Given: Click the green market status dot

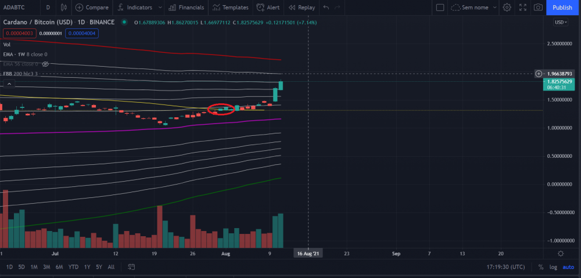Looking at the screenshot, I should pos(124,22).
